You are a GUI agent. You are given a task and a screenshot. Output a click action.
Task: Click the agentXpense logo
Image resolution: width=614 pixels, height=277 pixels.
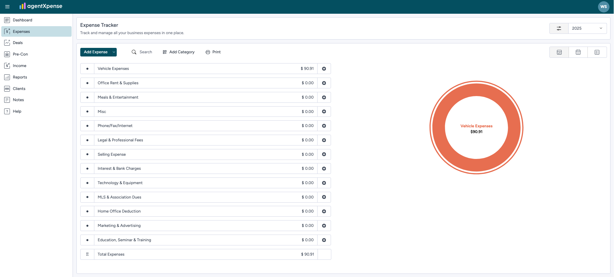pyautogui.click(x=41, y=6)
